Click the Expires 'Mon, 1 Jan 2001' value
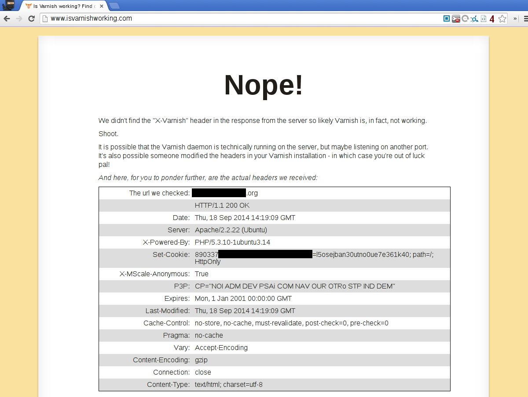Image resolution: width=528 pixels, height=397 pixels. 243,299
